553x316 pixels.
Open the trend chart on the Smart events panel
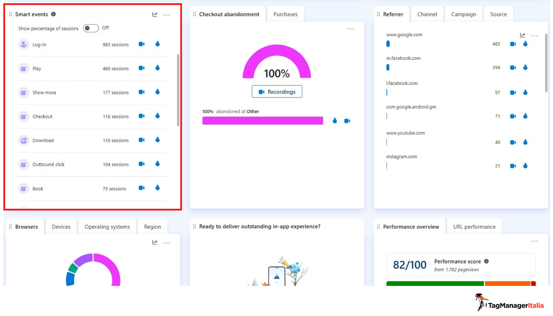pos(154,14)
